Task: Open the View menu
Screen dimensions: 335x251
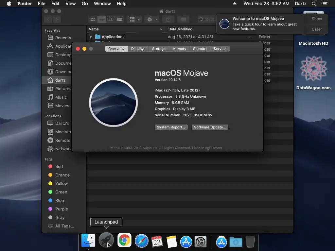Action: pyautogui.click(x=71, y=4)
